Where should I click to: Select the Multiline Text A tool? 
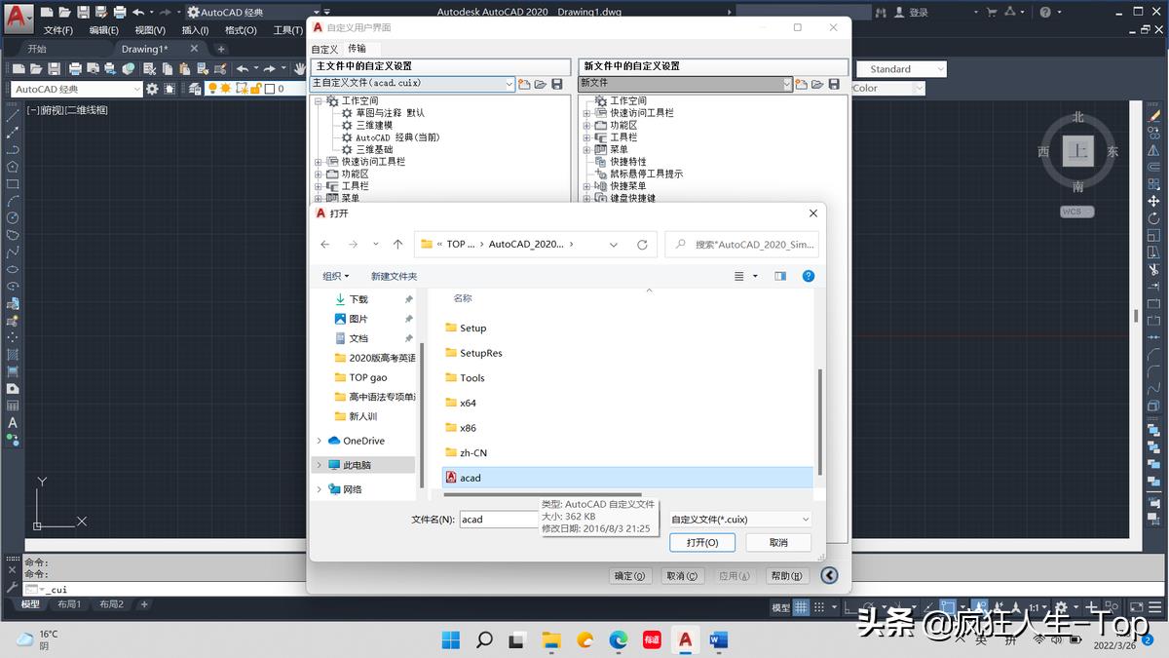coord(13,423)
